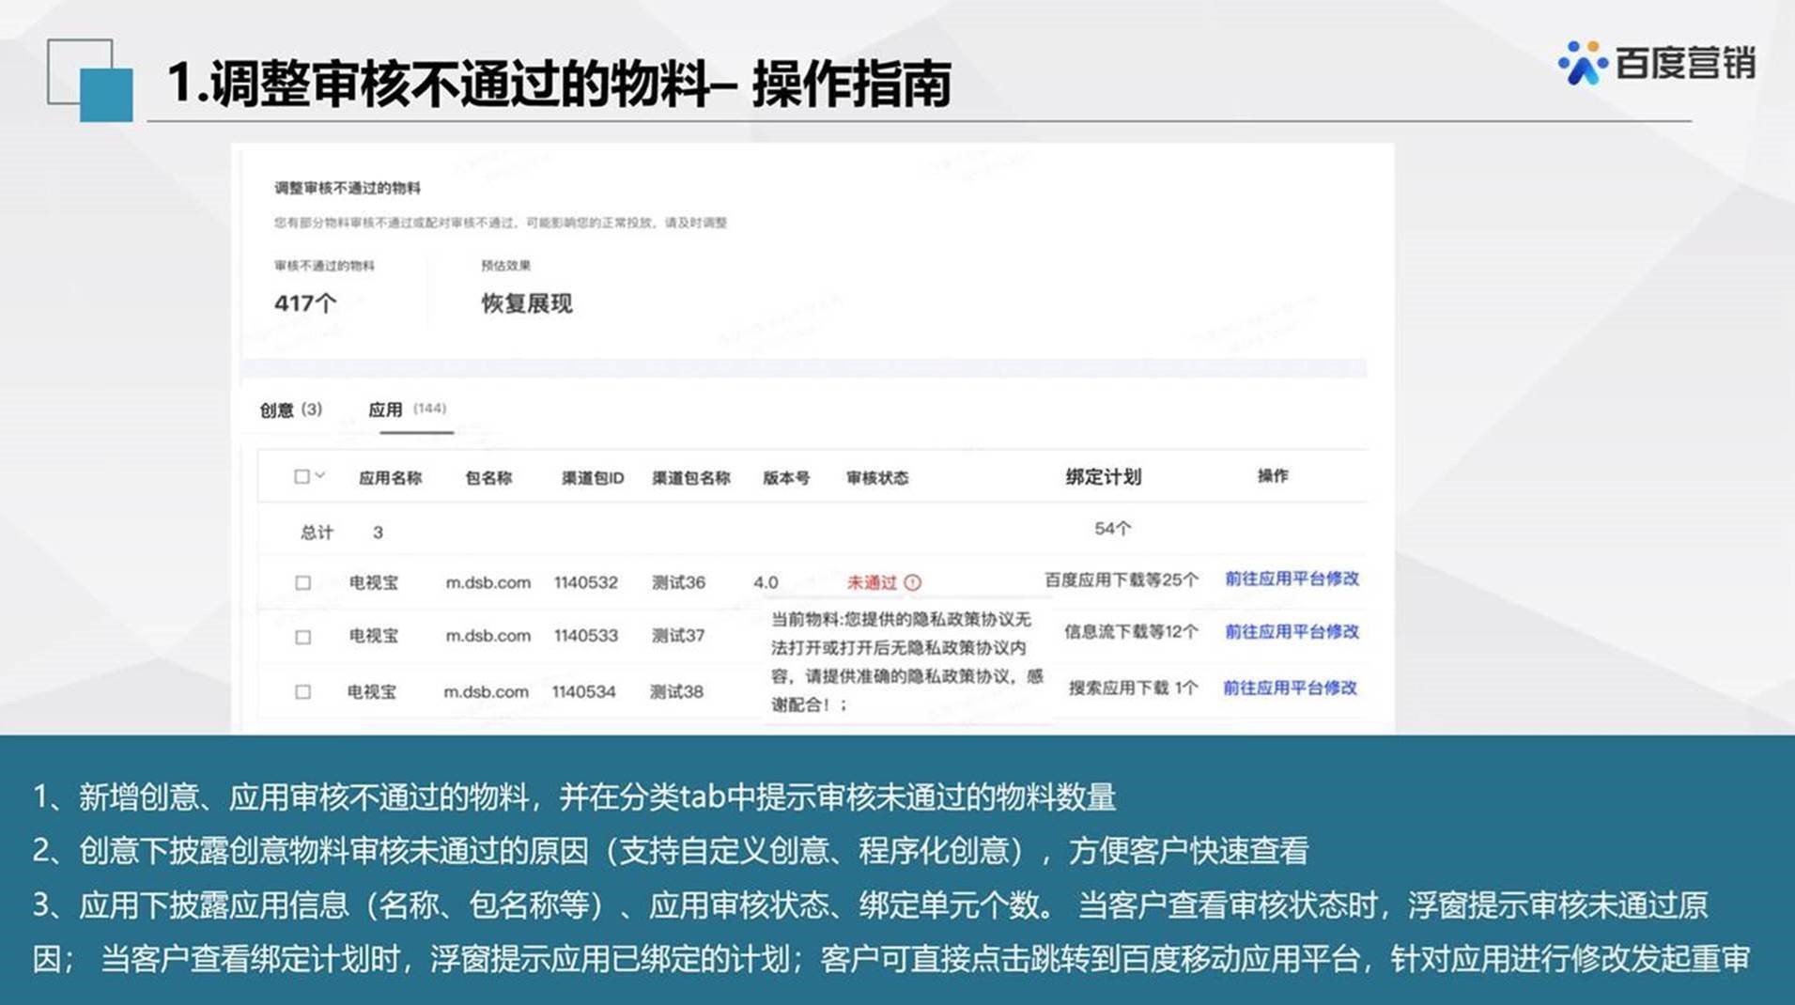Check the box for 渠道包ID 1140534 row
1795x1005 pixels.
point(302,692)
